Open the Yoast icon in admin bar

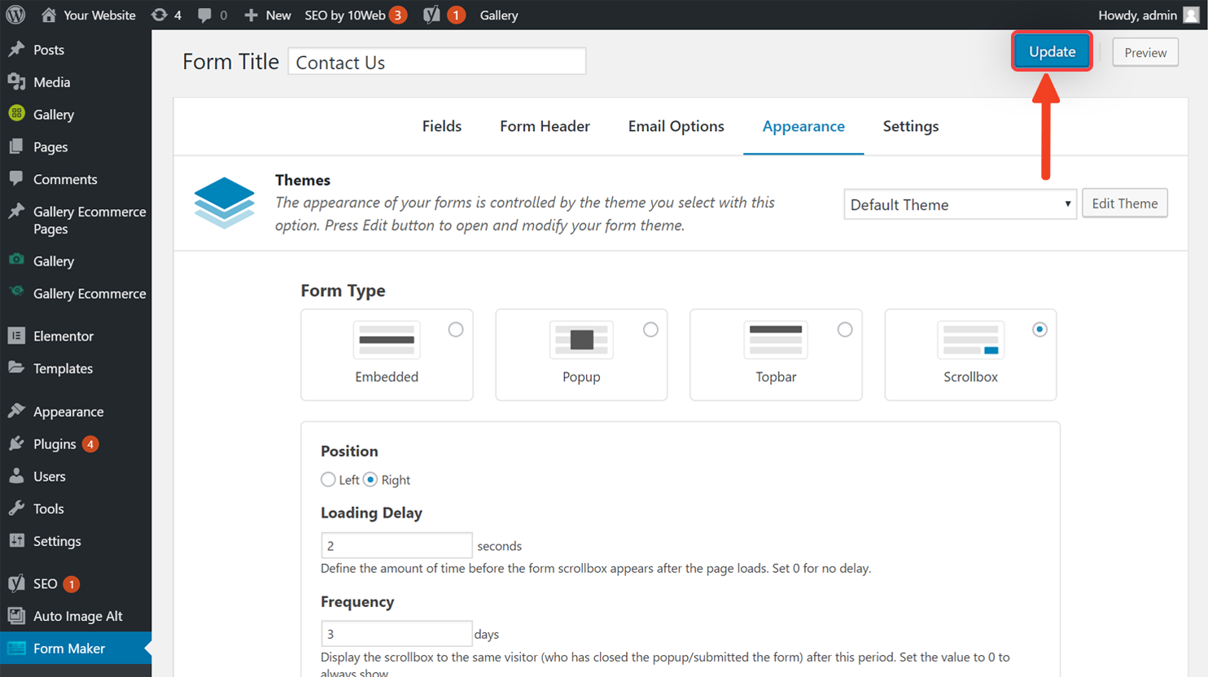click(x=431, y=15)
